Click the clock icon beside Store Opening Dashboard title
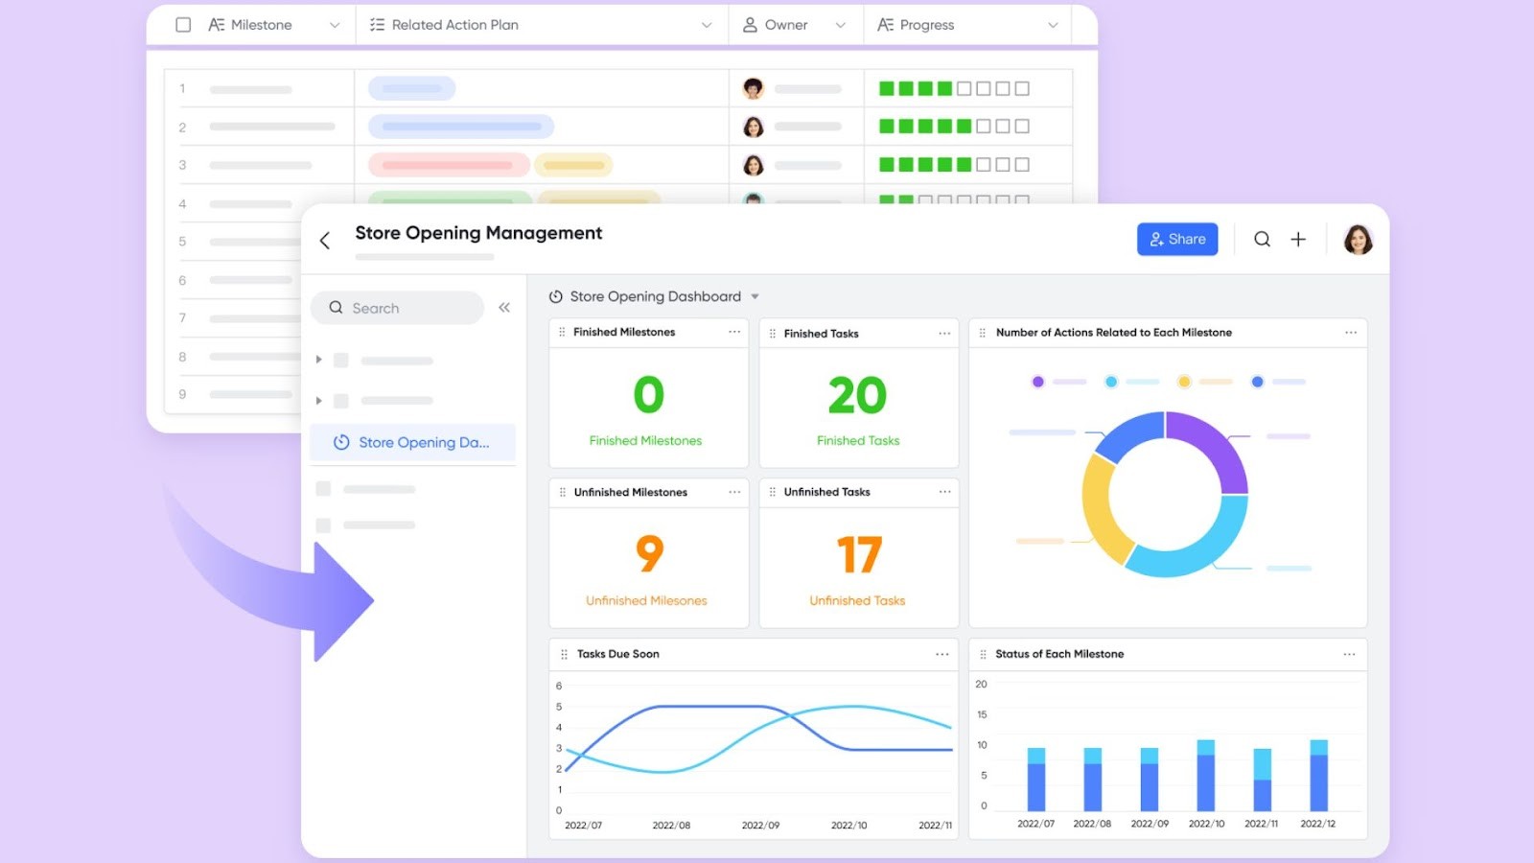Screen dimensions: 1534x863 554,296
